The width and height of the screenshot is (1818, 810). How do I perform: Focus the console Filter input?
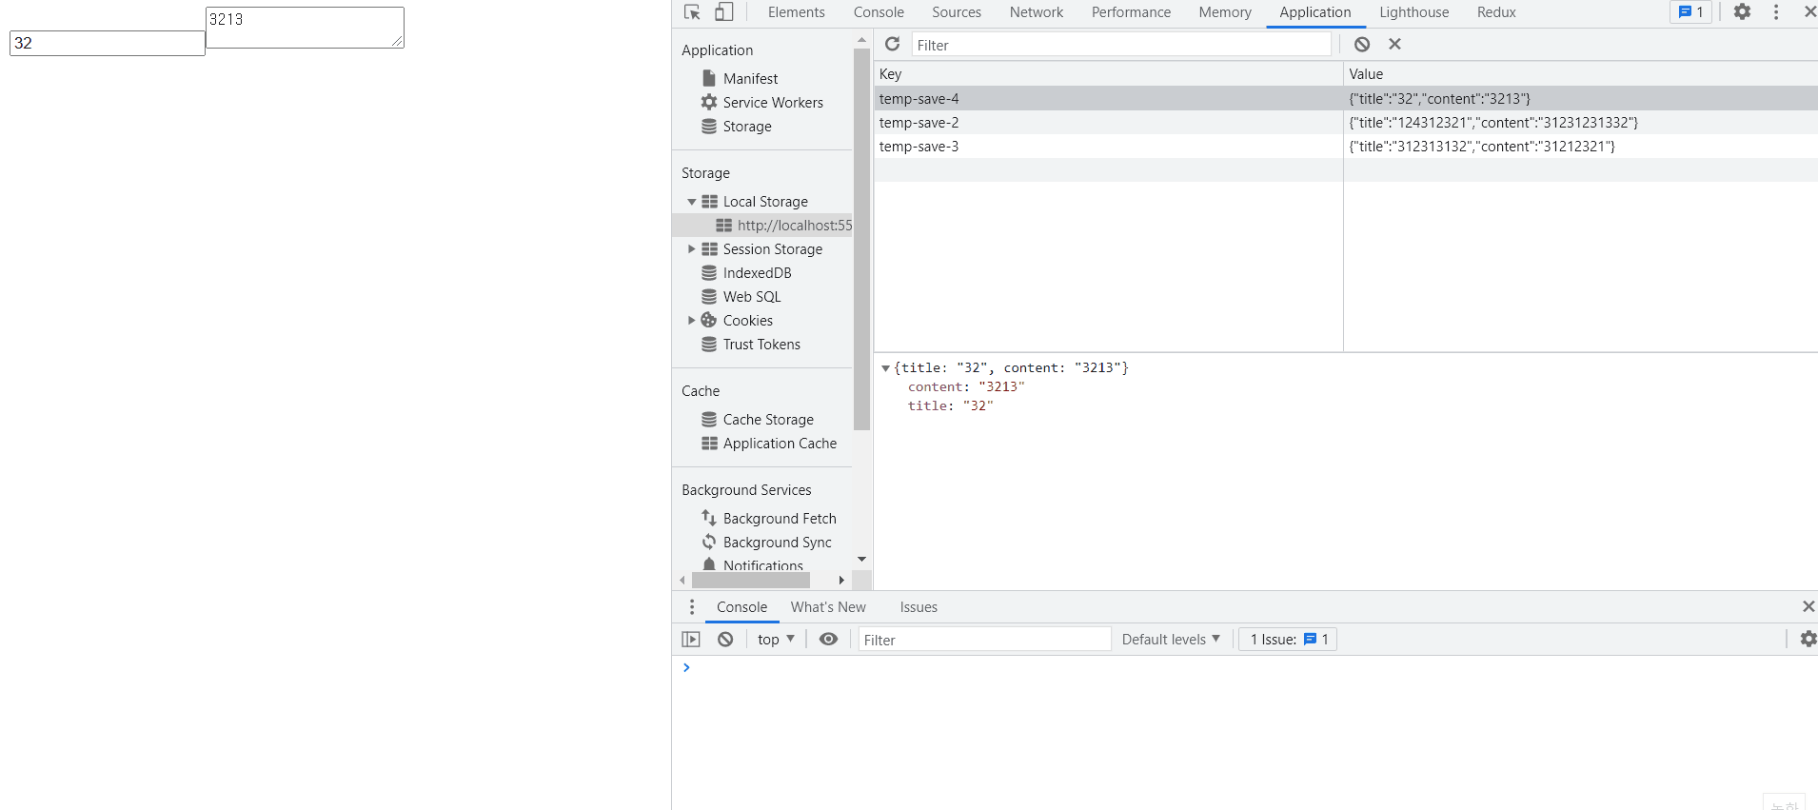click(x=984, y=640)
